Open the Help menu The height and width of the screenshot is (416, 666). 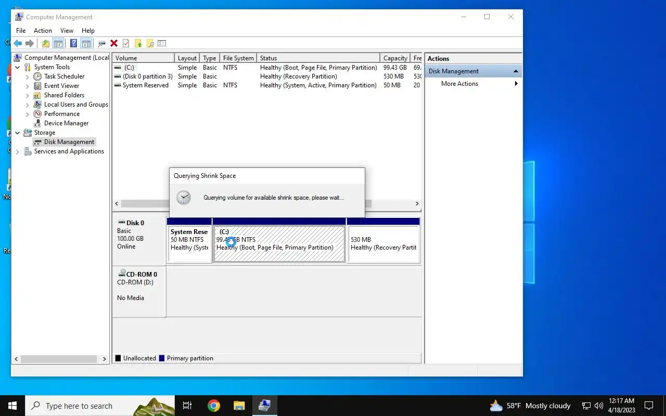(88, 31)
